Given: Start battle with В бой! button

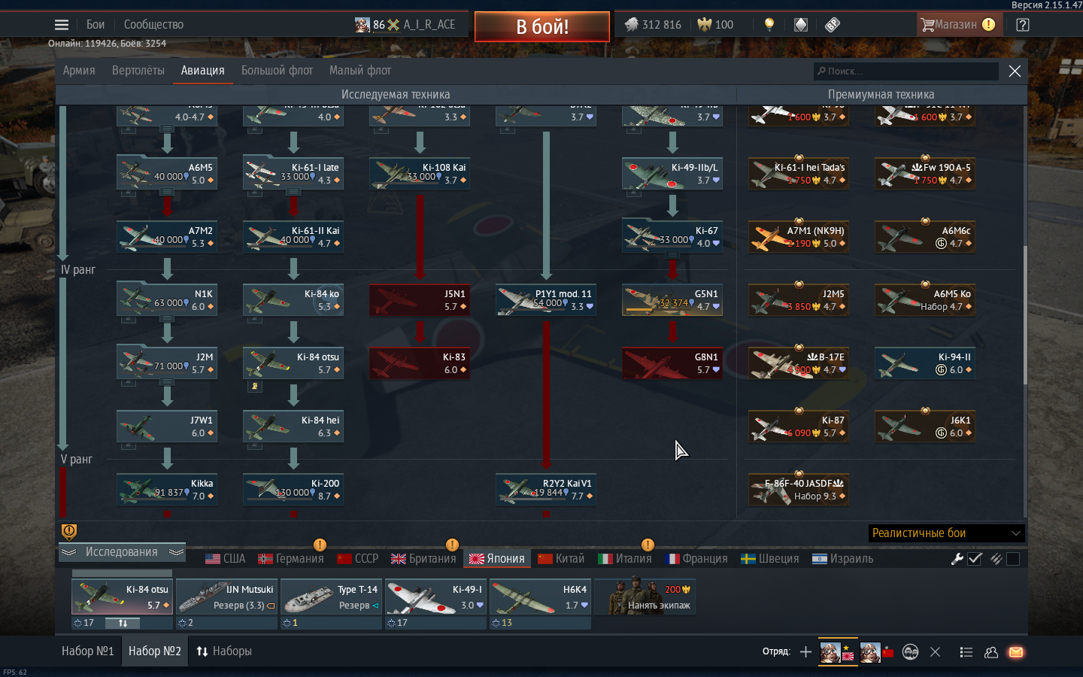Looking at the screenshot, I should (542, 26).
